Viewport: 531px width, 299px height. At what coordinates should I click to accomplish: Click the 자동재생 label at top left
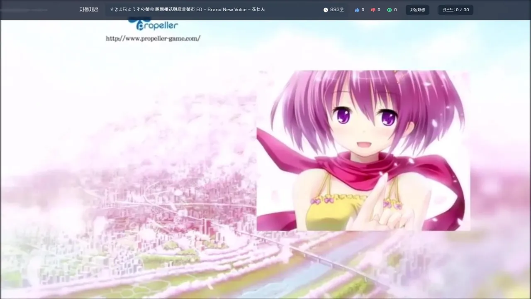click(x=89, y=10)
